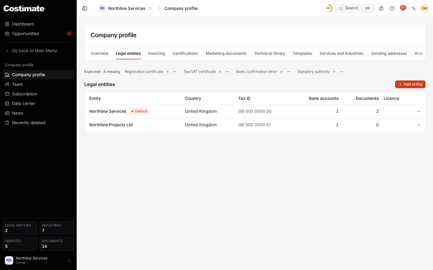Open the OH user avatar menu
433x270 pixels.
tap(425, 8)
